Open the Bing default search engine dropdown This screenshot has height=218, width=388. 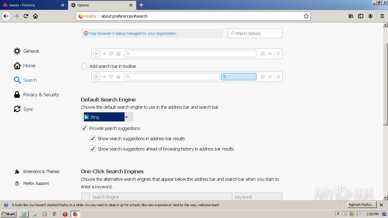click(107, 117)
